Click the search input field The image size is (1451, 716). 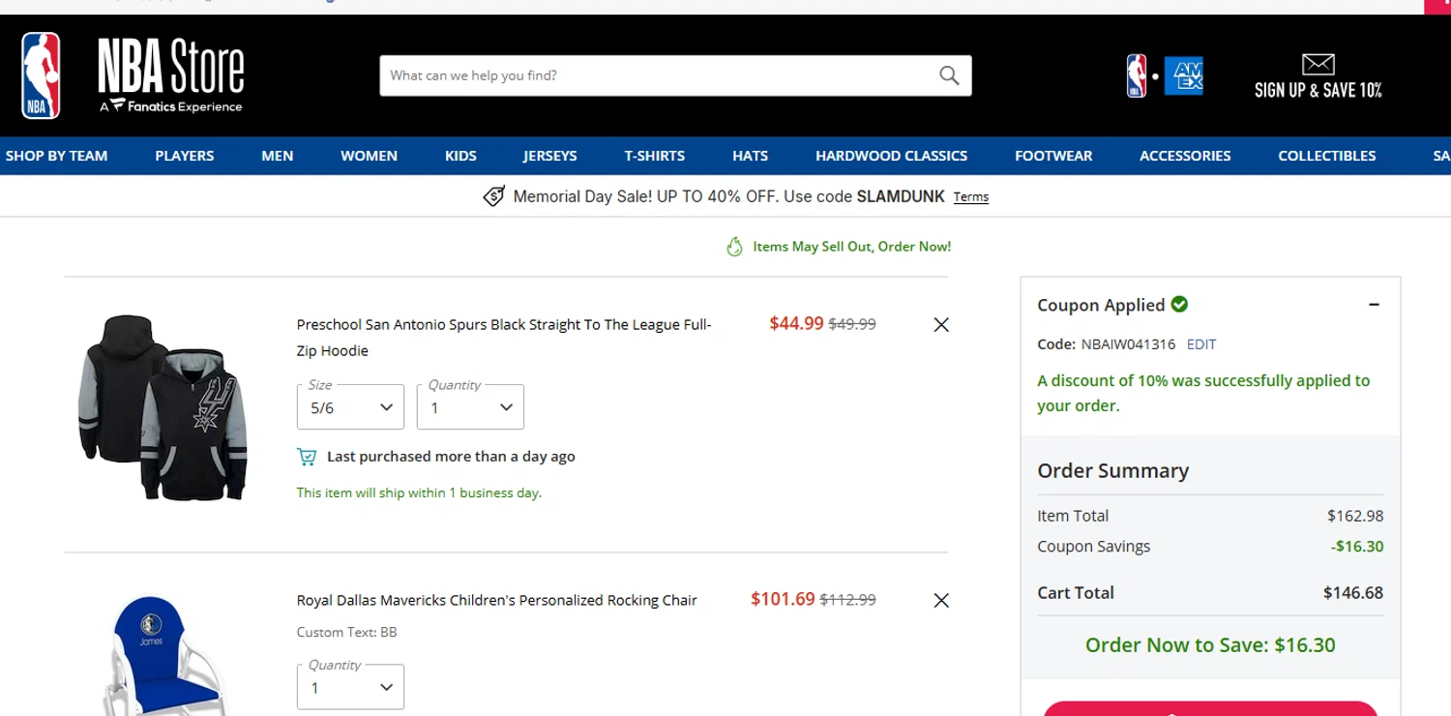[658, 75]
